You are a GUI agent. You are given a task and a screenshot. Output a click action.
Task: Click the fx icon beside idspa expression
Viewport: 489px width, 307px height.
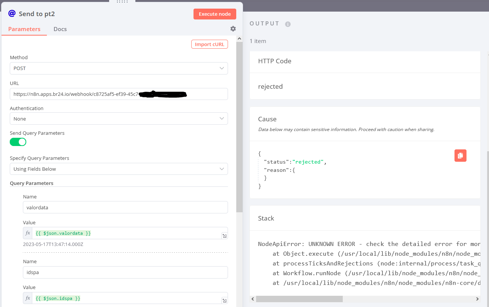[28, 298]
